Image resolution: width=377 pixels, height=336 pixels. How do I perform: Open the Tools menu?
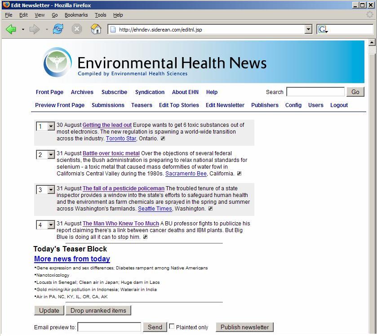[100, 15]
